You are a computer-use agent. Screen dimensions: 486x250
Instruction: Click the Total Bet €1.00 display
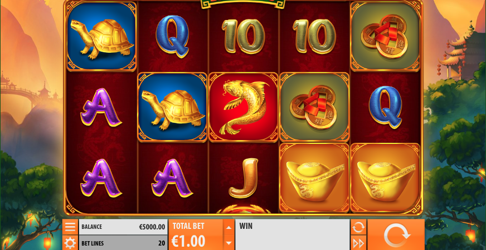196,235
